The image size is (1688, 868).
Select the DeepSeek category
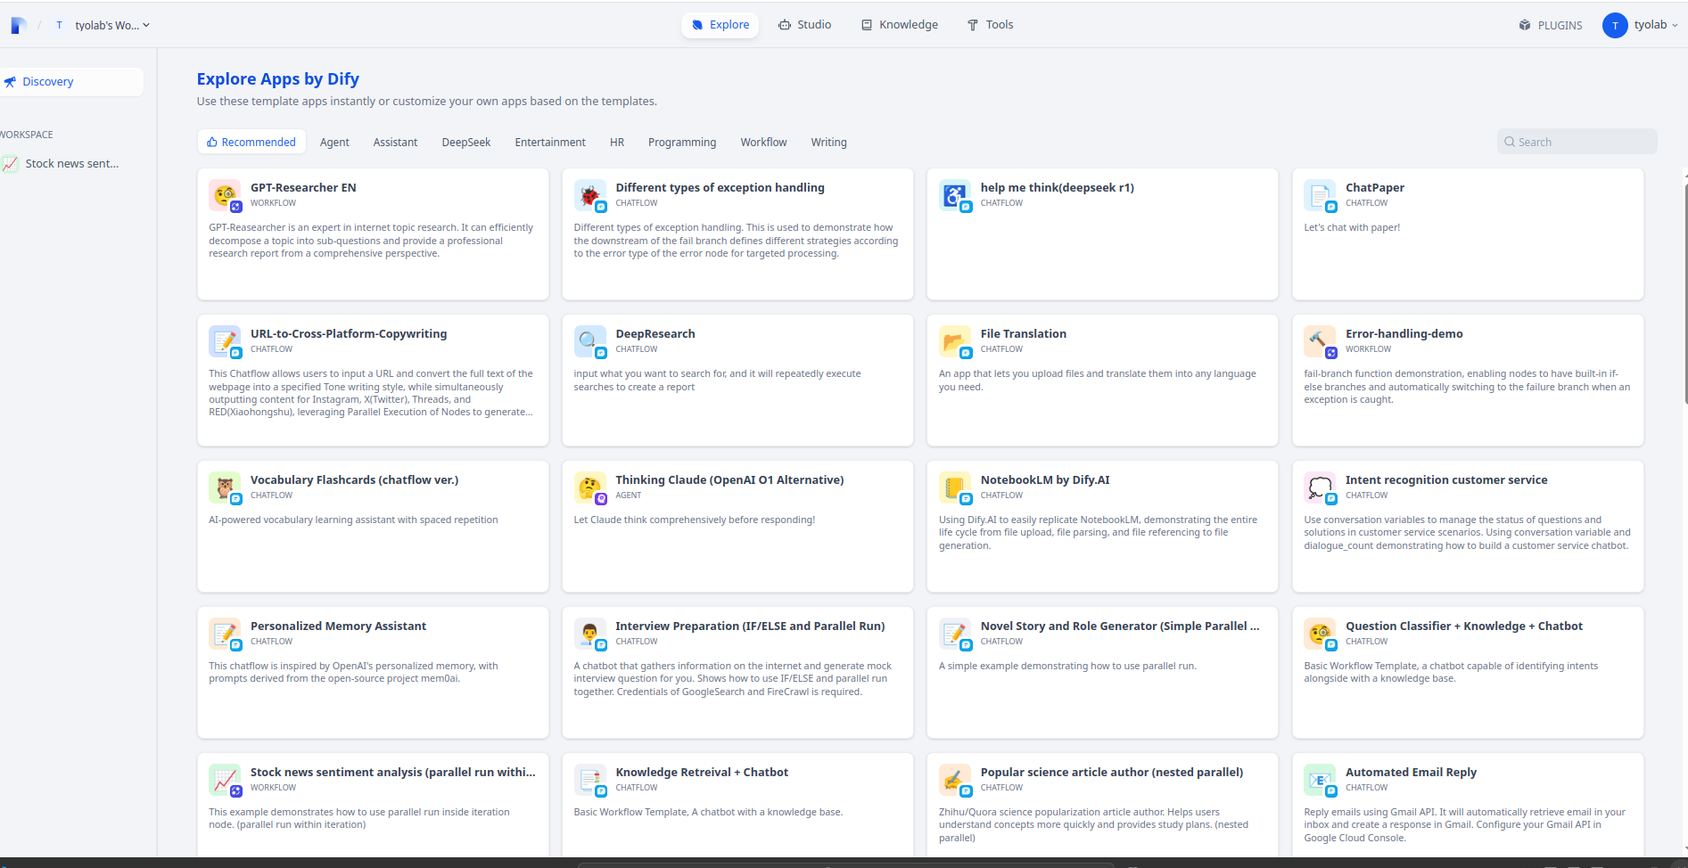(x=466, y=142)
